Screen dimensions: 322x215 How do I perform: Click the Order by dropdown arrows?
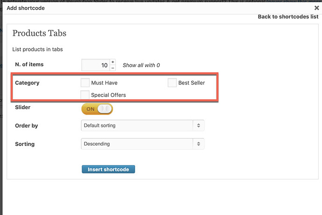coord(198,125)
